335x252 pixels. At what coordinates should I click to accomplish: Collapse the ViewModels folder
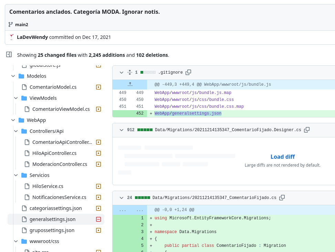[16, 98]
